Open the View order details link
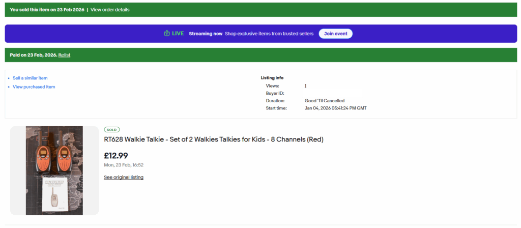The height and width of the screenshot is (228, 521). point(110,10)
